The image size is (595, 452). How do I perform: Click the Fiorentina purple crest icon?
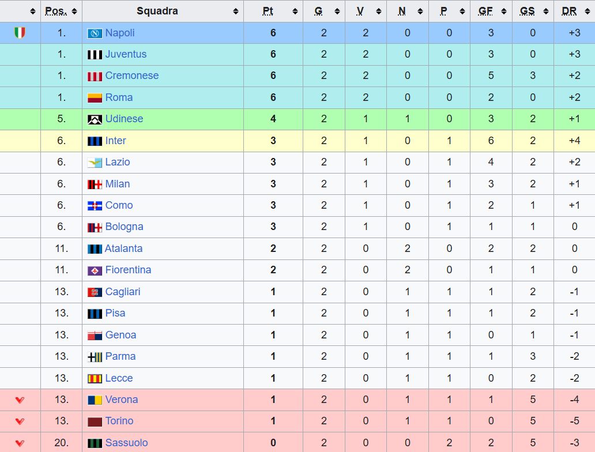(95, 270)
